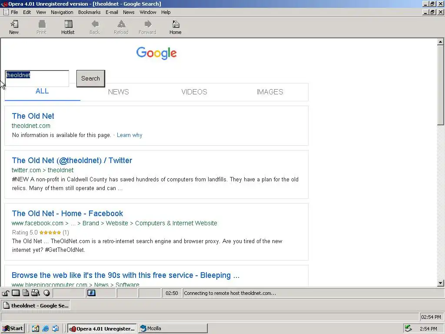
Task: Click the Twitter result snippet about Caldwell County
Action: tap(155, 184)
